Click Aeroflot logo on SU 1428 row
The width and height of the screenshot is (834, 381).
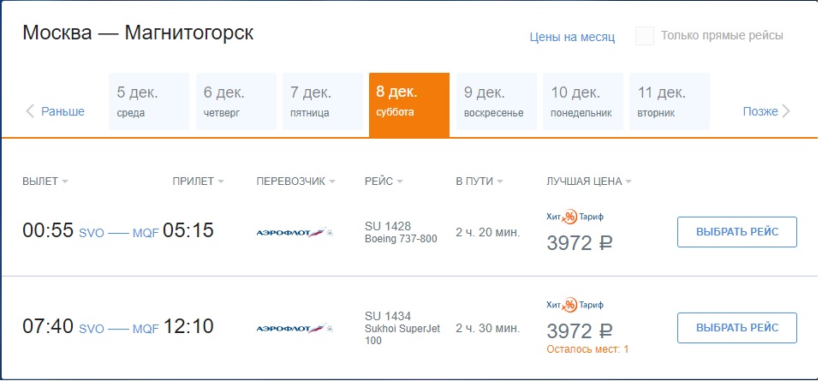pos(295,233)
